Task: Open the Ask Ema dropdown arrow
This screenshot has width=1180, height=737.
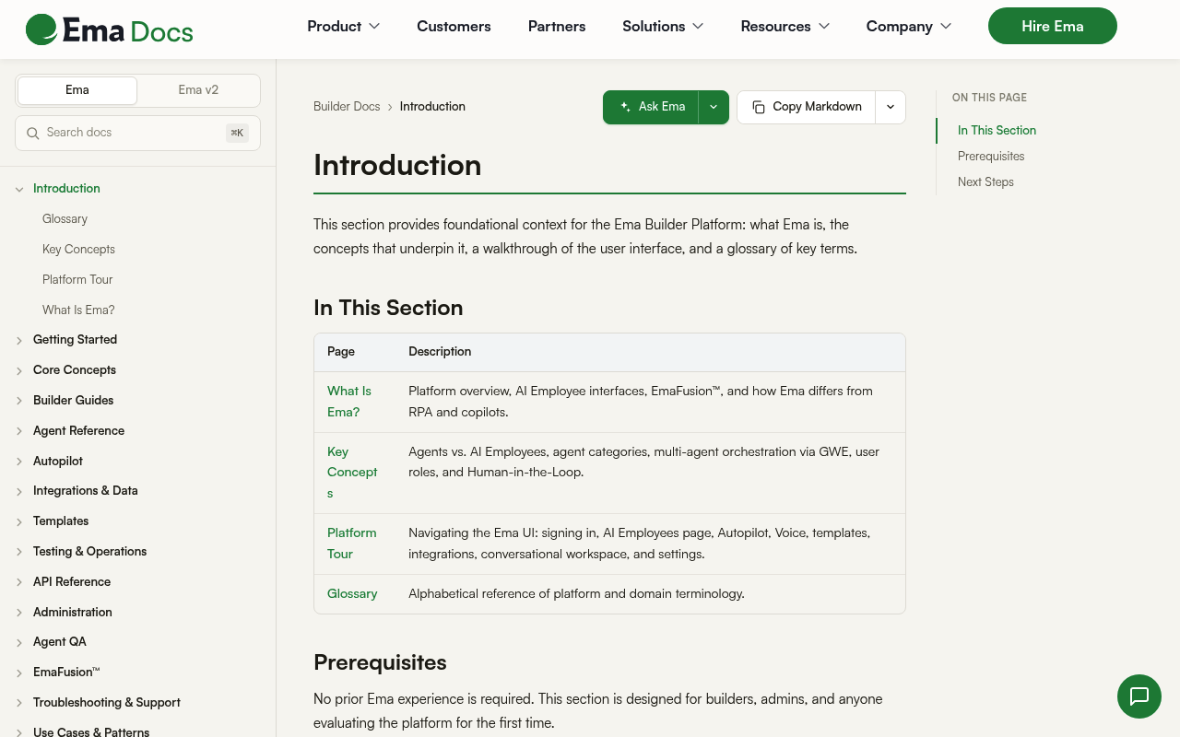Action: click(714, 107)
